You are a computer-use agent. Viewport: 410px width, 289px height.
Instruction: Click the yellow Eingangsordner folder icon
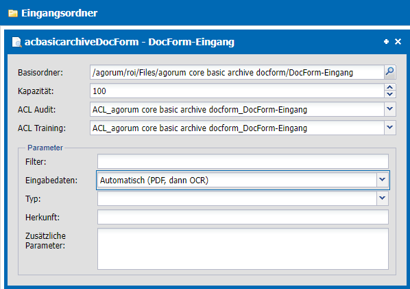[x=13, y=13]
